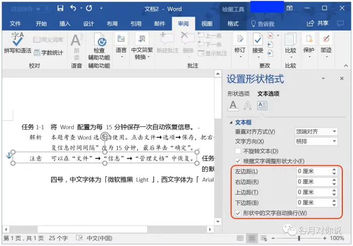Click the rotation handle above the text box
Viewport: 353px width, 246px height.
click(x=105, y=136)
